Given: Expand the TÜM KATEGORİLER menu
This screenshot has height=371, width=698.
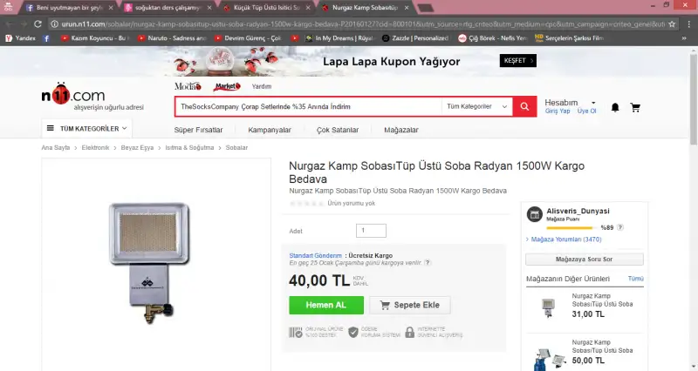Looking at the screenshot, I should [86, 128].
